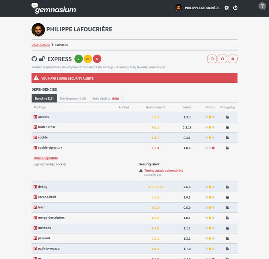The width and height of the screenshot is (269, 259).
Task: Click the circular target button for project
Action: 212,59
